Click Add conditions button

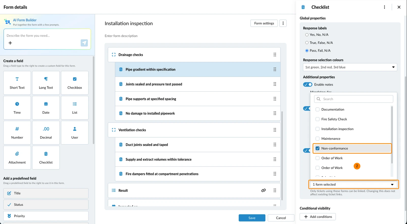coord(318,217)
